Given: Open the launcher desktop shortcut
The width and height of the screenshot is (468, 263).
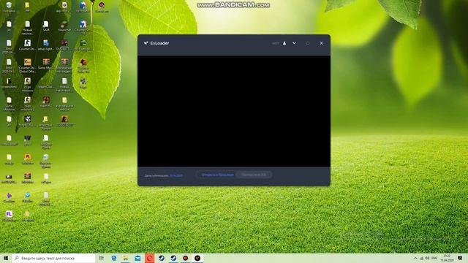Looking at the screenshot, I should click(x=64, y=26).
